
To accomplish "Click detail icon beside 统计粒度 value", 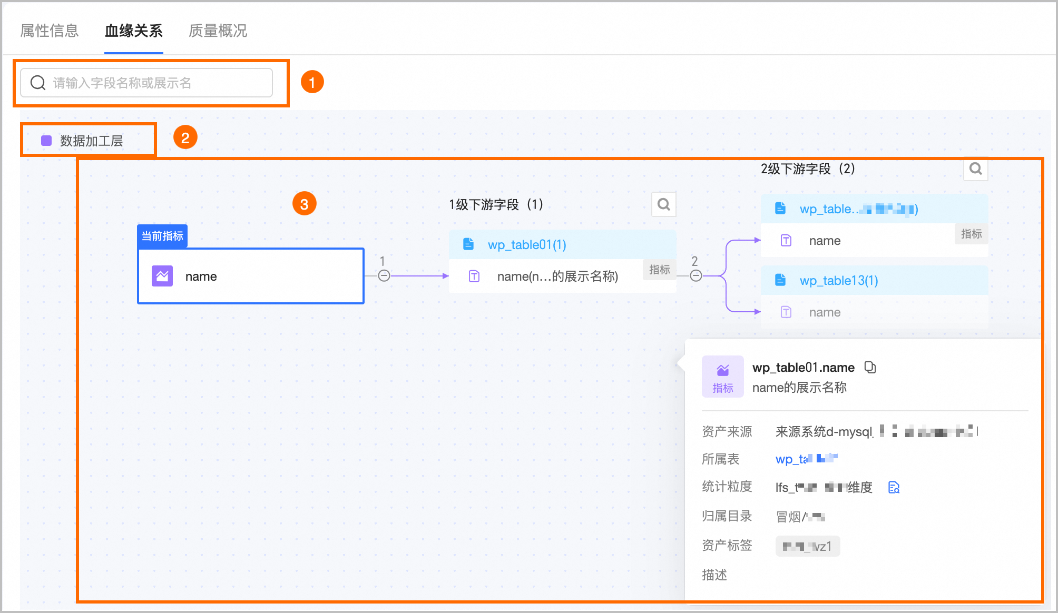I will pos(894,487).
